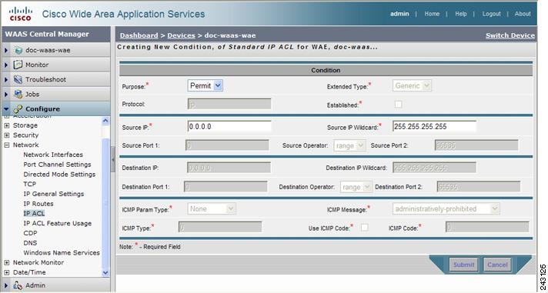
Task: Click the Destination Port 1 field
Action: (x=226, y=187)
